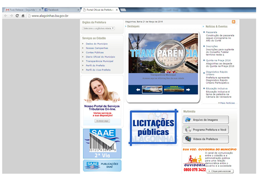Go to browser home icon
Screen dimensions: 258x181
point(23,16)
